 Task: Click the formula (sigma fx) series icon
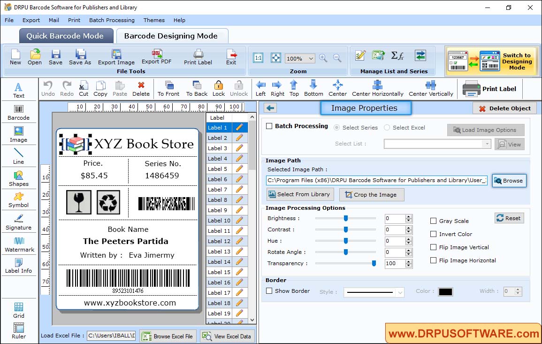click(397, 55)
